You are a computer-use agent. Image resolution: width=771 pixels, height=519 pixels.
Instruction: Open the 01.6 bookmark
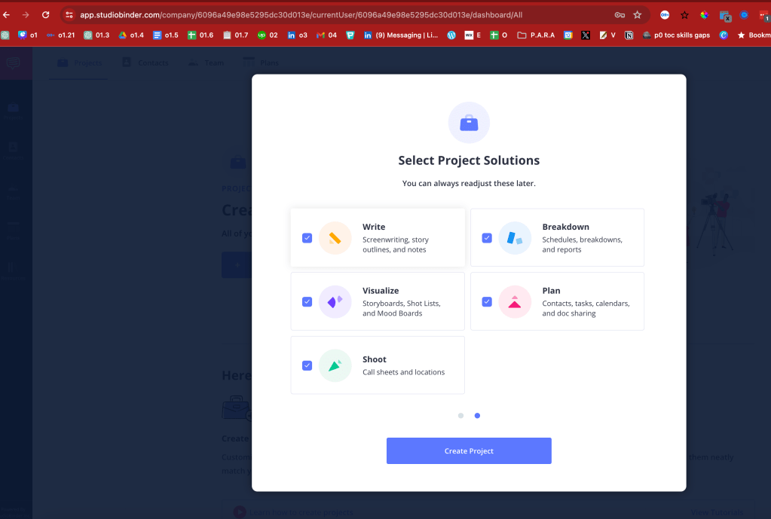[x=200, y=35]
